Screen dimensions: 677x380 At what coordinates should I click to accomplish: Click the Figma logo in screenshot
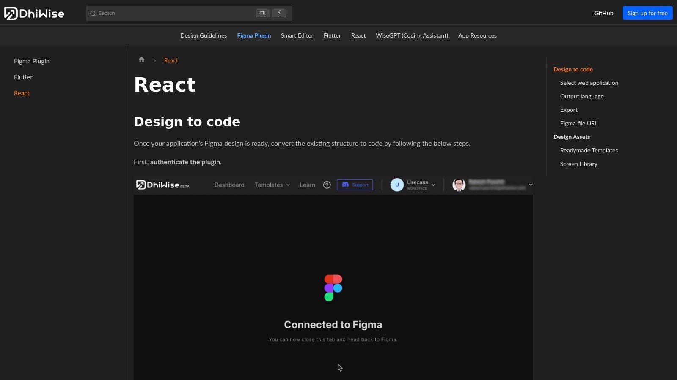[x=333, y=288]
